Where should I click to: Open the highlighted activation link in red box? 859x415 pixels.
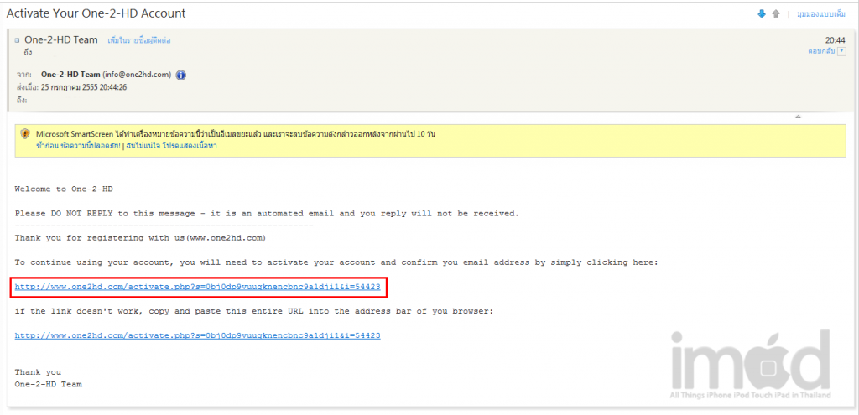click(x=198, y=287)
